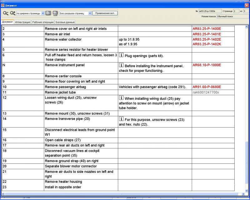The image size is (250, 200).
Task: Click 'Loosen wiring duct (25), unscrew screws (26)'
Action: pos(71,100)
